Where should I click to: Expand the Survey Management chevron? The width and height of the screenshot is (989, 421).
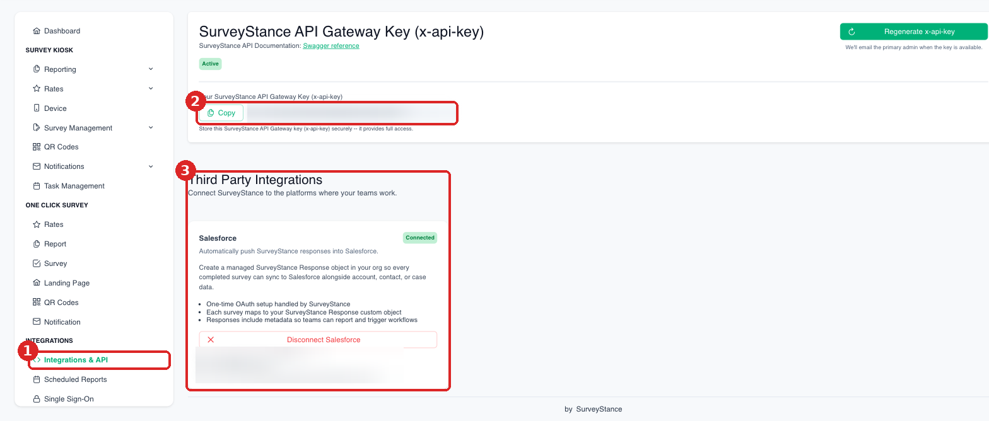[x=151, y=127]
